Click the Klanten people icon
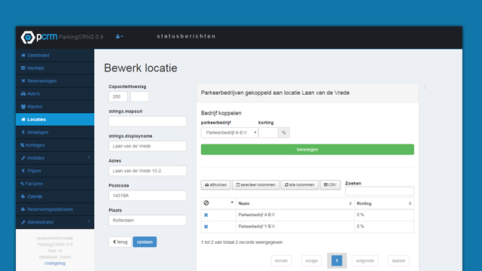The height and width of the screenshot is (271, 482). click(23, 107)
